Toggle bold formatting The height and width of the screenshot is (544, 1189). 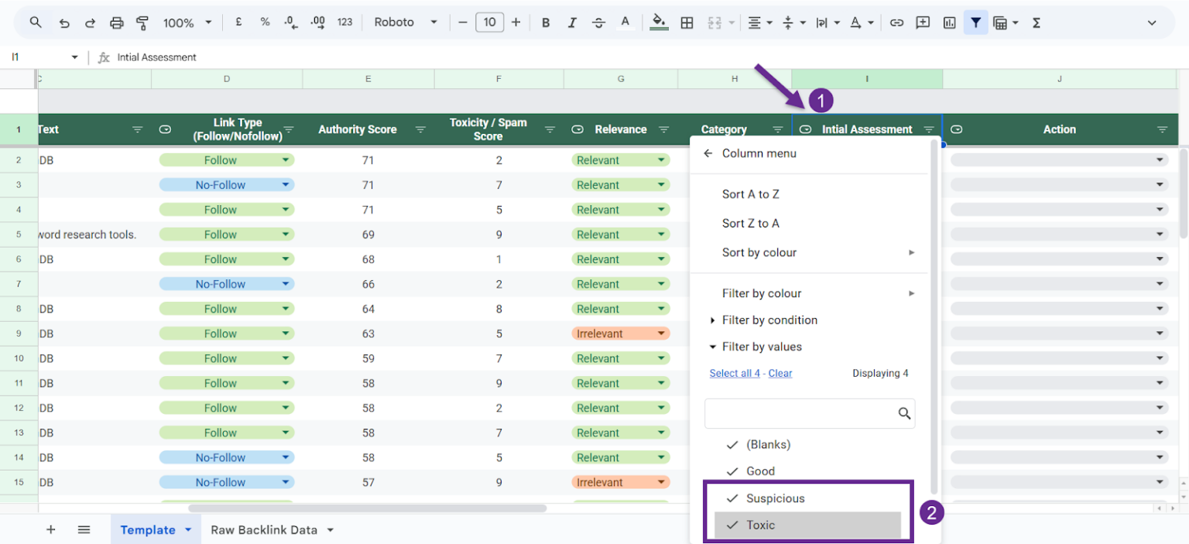click(546, 22)
